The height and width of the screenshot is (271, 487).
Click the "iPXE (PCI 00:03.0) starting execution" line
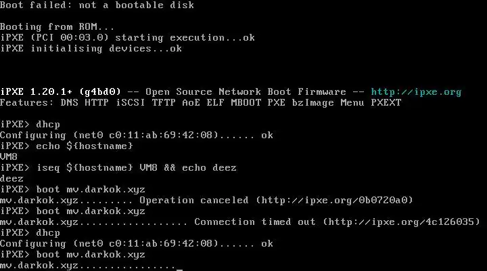coord(115,38)
